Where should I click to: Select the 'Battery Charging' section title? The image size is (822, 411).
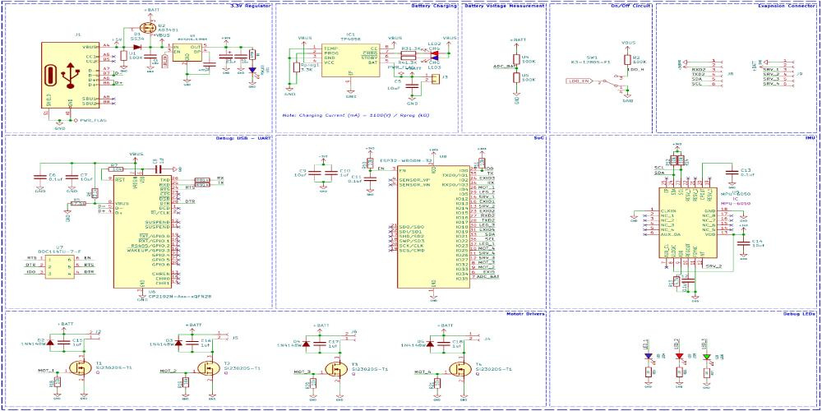tap(435, 5)
